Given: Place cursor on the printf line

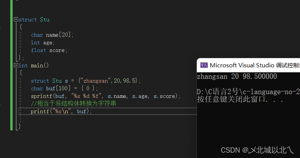Looking at the screenshot, I should 61,111.
